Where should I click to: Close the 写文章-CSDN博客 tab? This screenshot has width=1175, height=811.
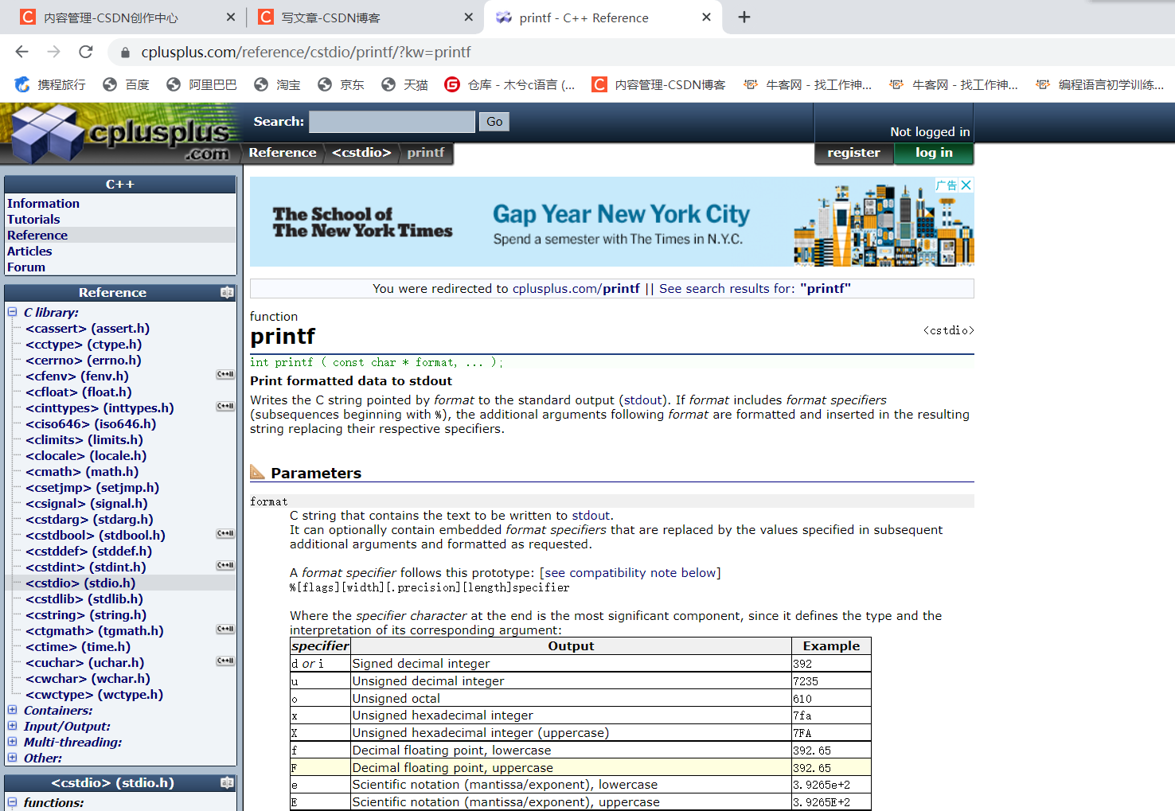click(x=469, y=17)
